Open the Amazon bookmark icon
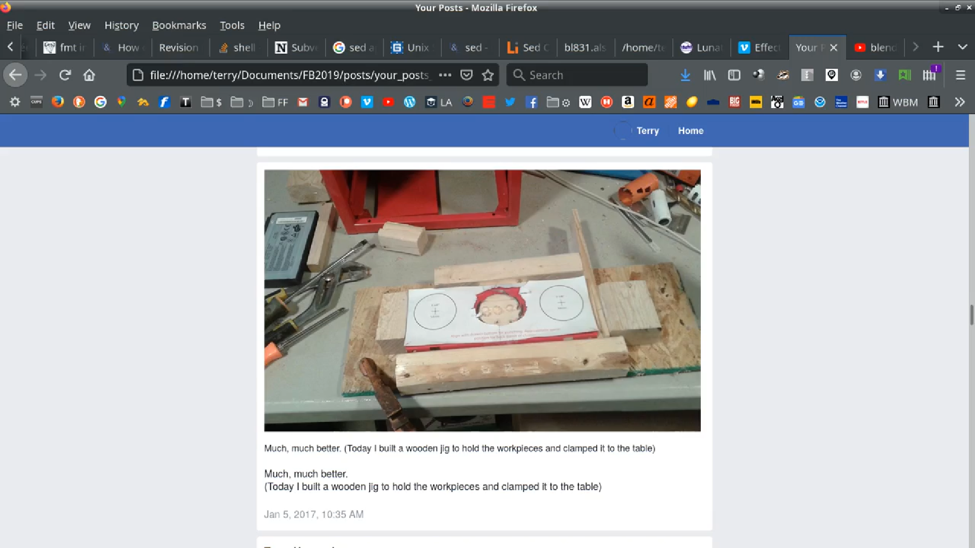This screenshot has height=548, width=975. click(628, 102)
